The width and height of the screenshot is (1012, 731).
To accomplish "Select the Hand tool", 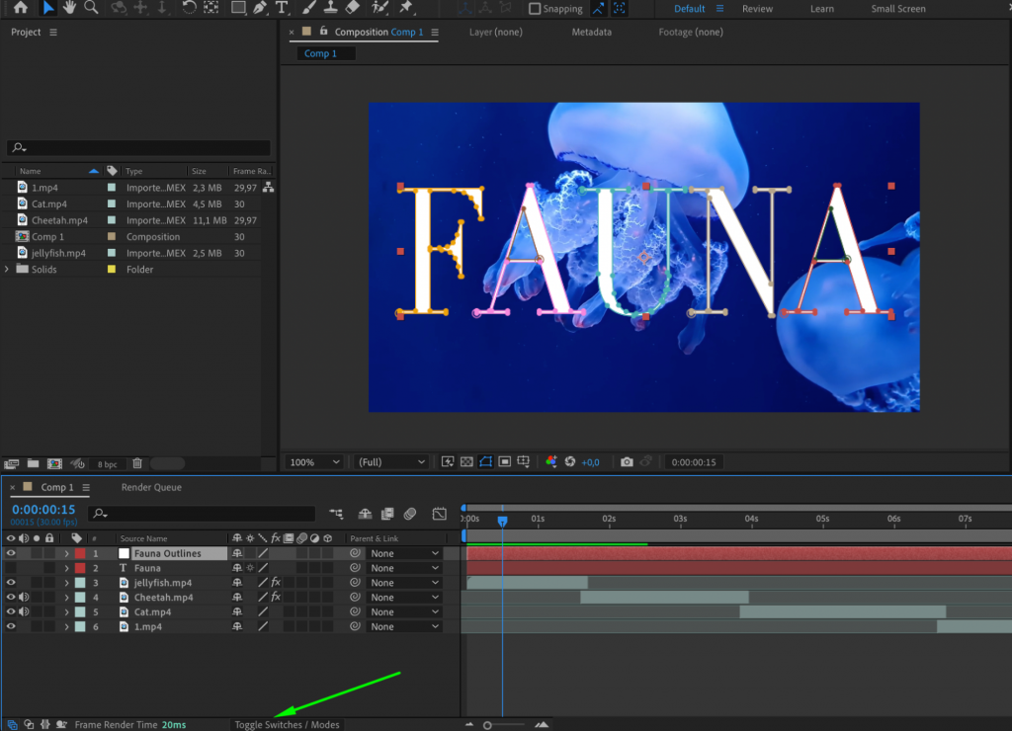I will click(69, 9).
